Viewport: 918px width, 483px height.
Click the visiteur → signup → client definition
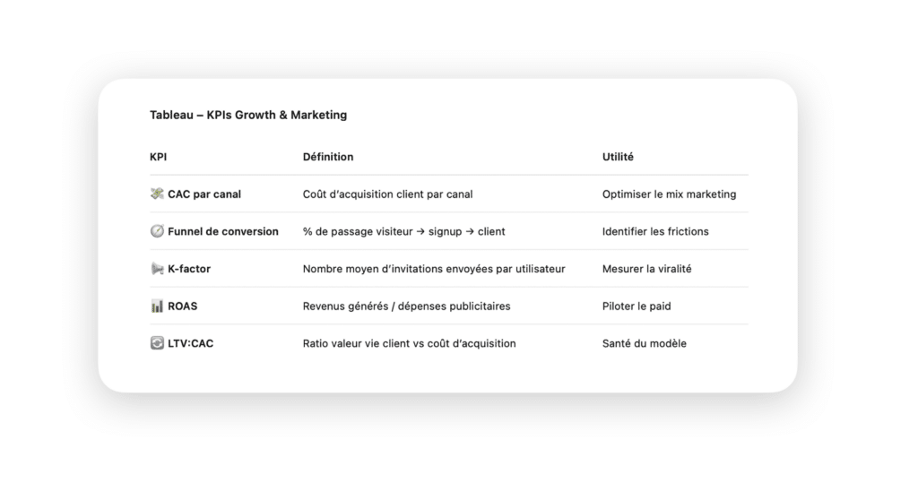tap(404, 231)
